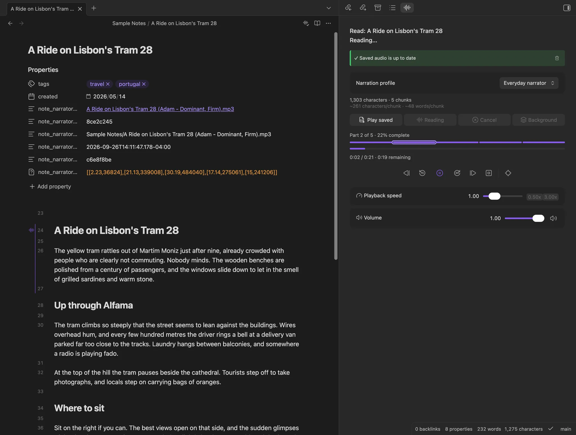Click chunk progress segment currently highlighted
Screen dimensions: 576x435
(414, 143)
